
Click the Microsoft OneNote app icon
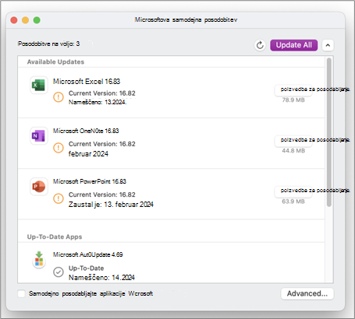pos(38,135)
